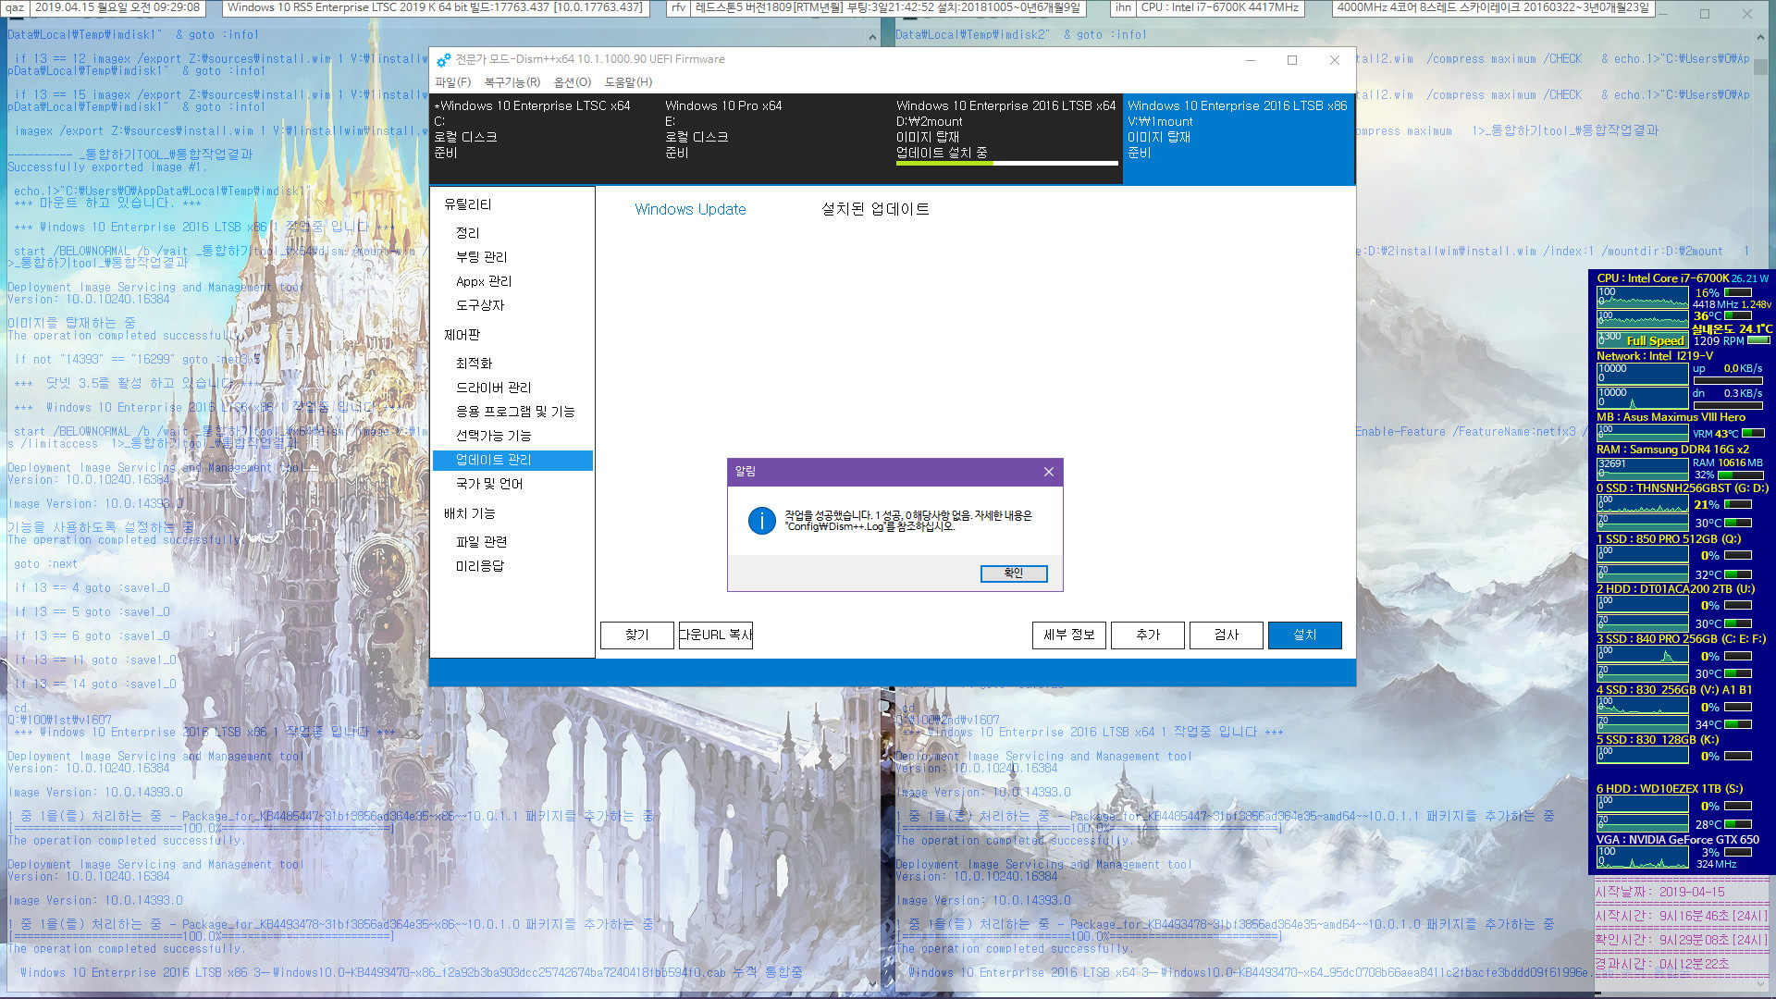Open the 도움말(H) menu
The height and width of the screenshot is (999, 1776).
tap(629, 82)
